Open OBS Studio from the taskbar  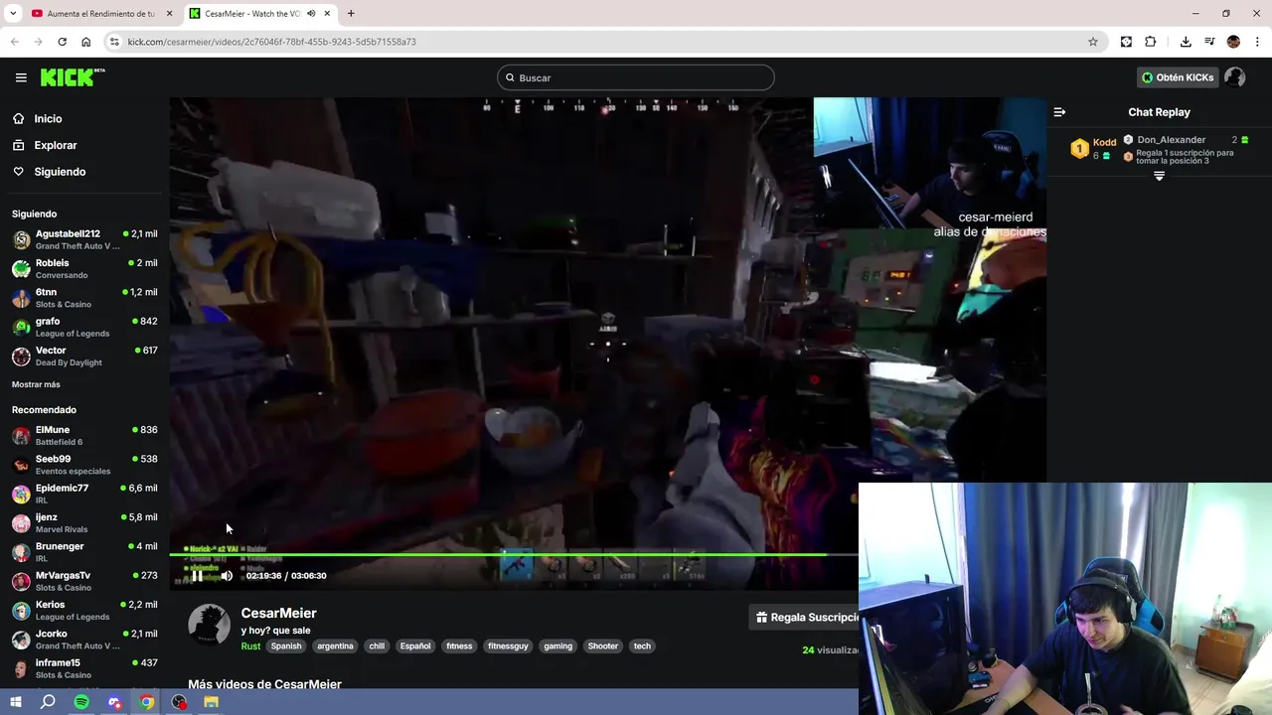pos(179,702)
